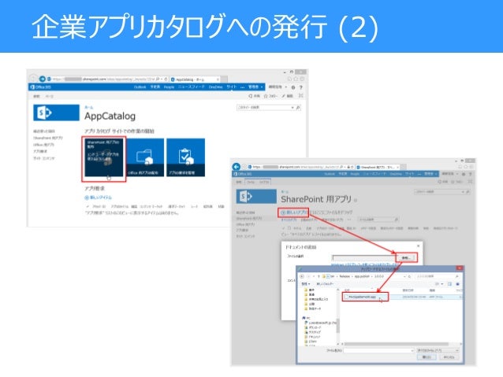503x377 pixels.
Task: Open 整理 dropdown in file dialog
Action: coord(305,284)
